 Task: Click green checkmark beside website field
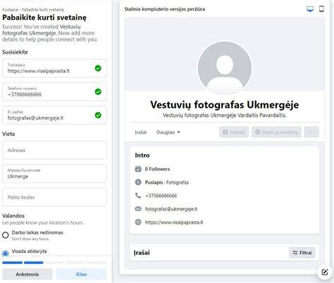(98, 68)
